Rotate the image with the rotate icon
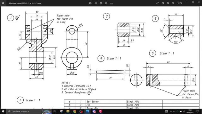 [x=96, y=3]
